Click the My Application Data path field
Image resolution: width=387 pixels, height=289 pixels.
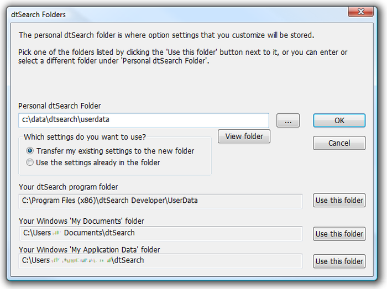point(160,261)
